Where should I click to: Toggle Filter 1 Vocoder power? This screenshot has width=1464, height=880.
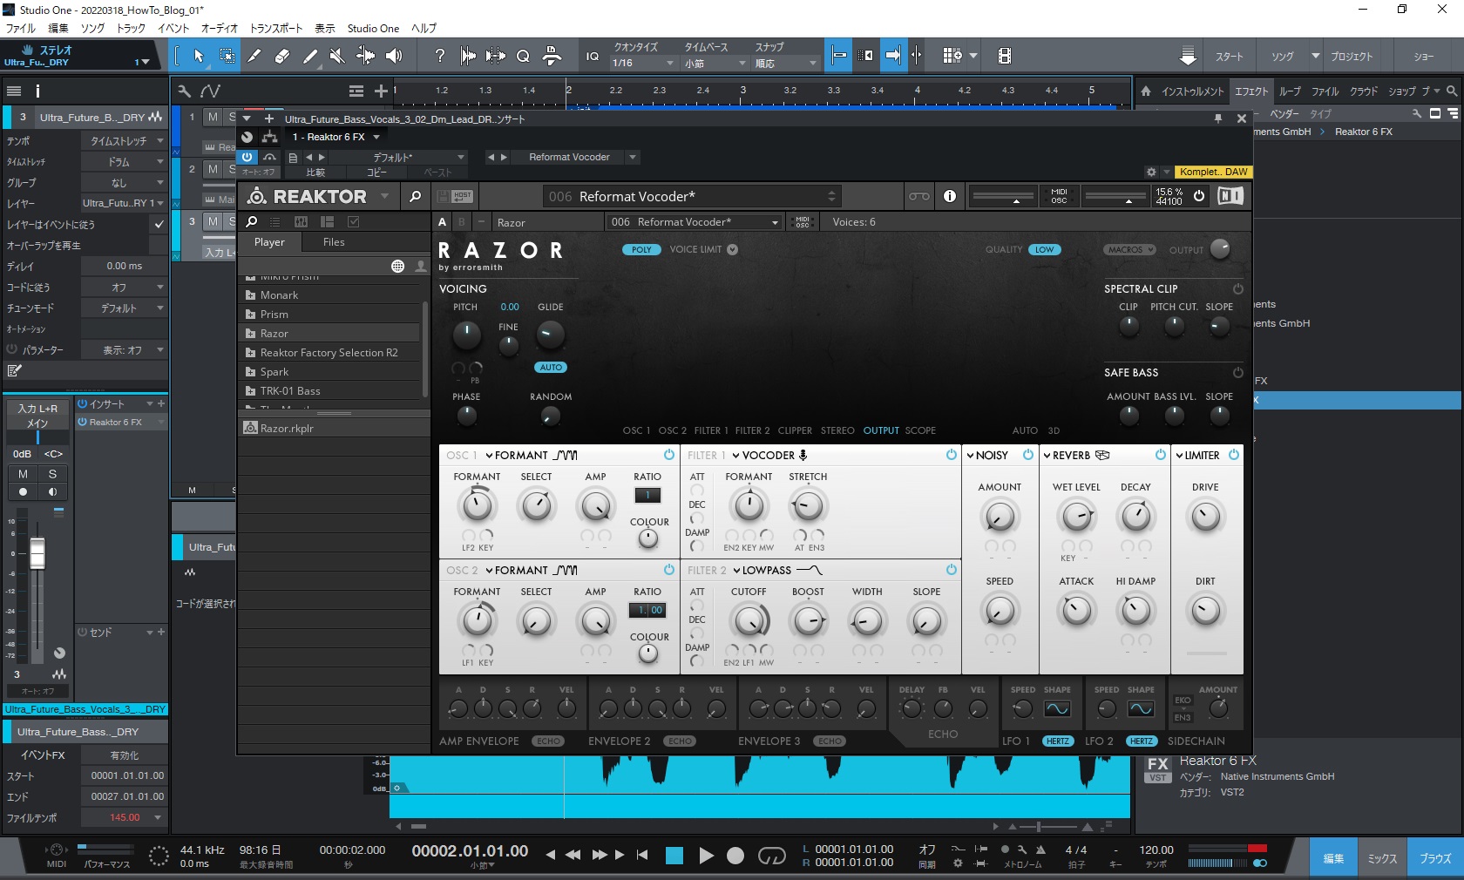952,455
